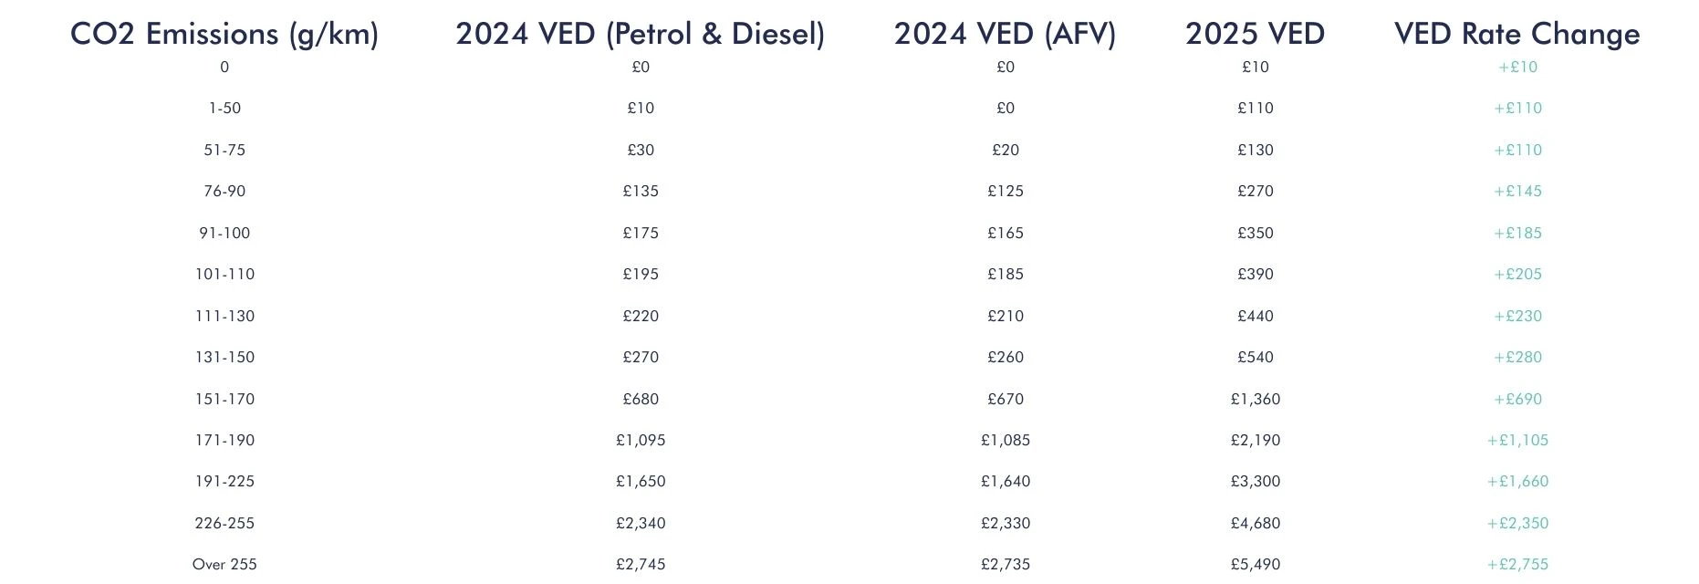Select the +£690 rate change value
Screen dimensions: 1699x584
[1517, 399]
